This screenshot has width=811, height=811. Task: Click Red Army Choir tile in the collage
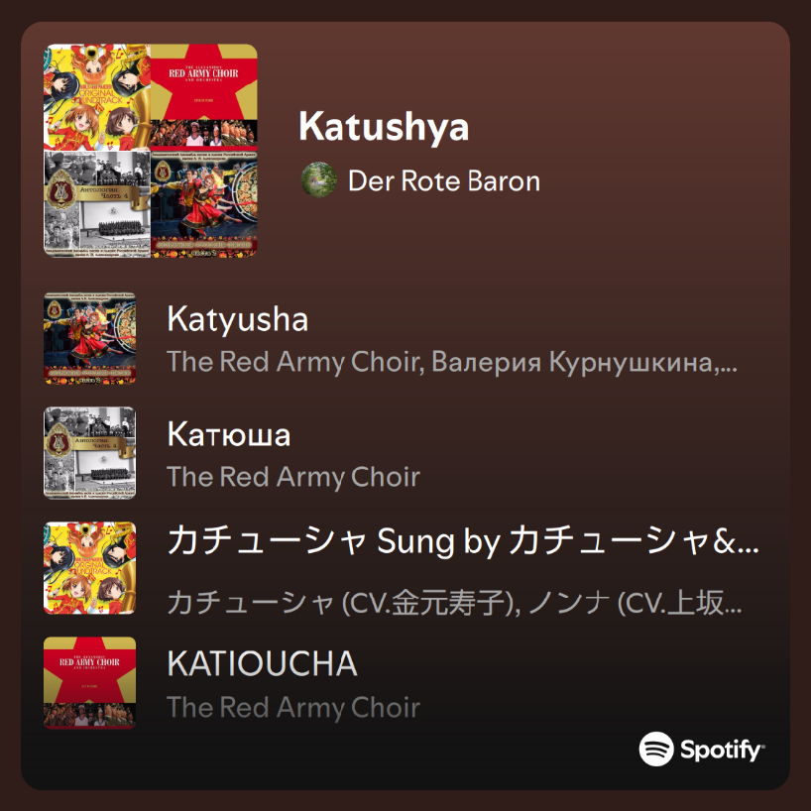(204, 97)
